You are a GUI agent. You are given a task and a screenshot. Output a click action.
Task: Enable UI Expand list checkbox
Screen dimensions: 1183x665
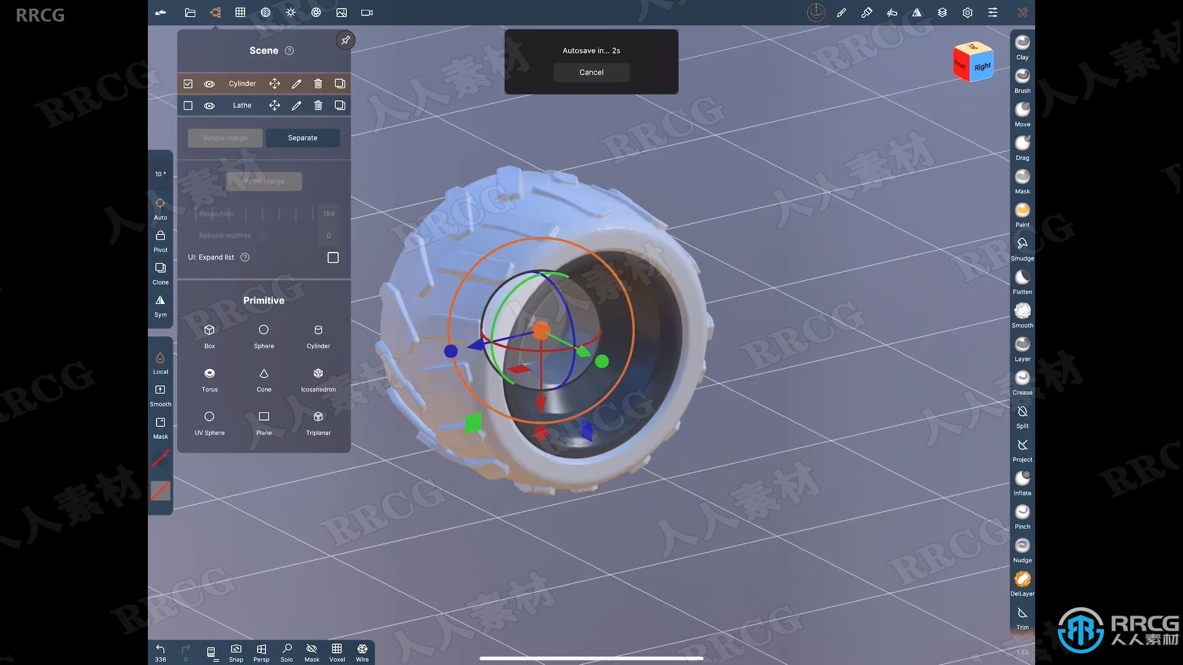pos(333,257)
